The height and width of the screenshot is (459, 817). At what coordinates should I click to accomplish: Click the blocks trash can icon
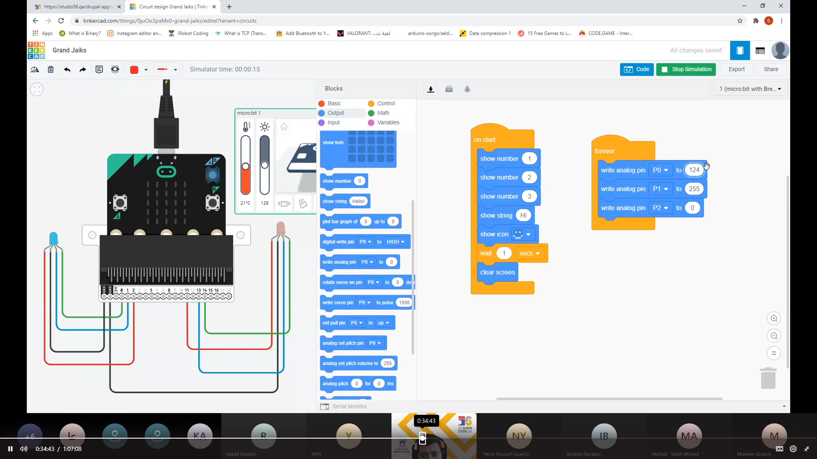[x=768, y=378]
